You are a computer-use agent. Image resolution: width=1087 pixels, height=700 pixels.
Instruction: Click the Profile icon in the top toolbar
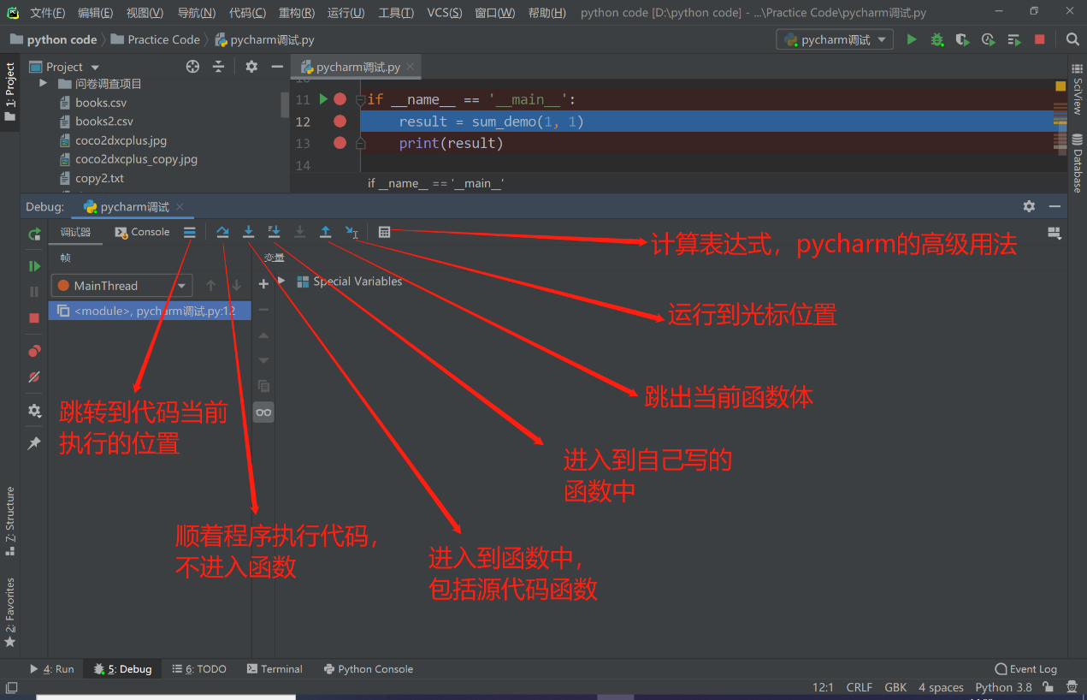point(989,39)
